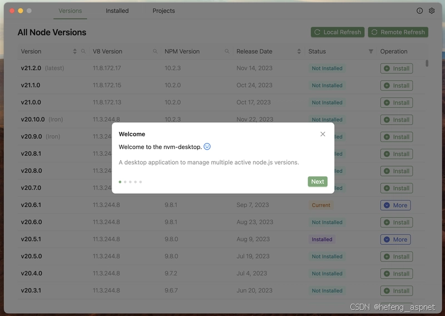Click Installed status tag for v20.5.1
Screen dimensions: 445x316
tap(322, 239)
